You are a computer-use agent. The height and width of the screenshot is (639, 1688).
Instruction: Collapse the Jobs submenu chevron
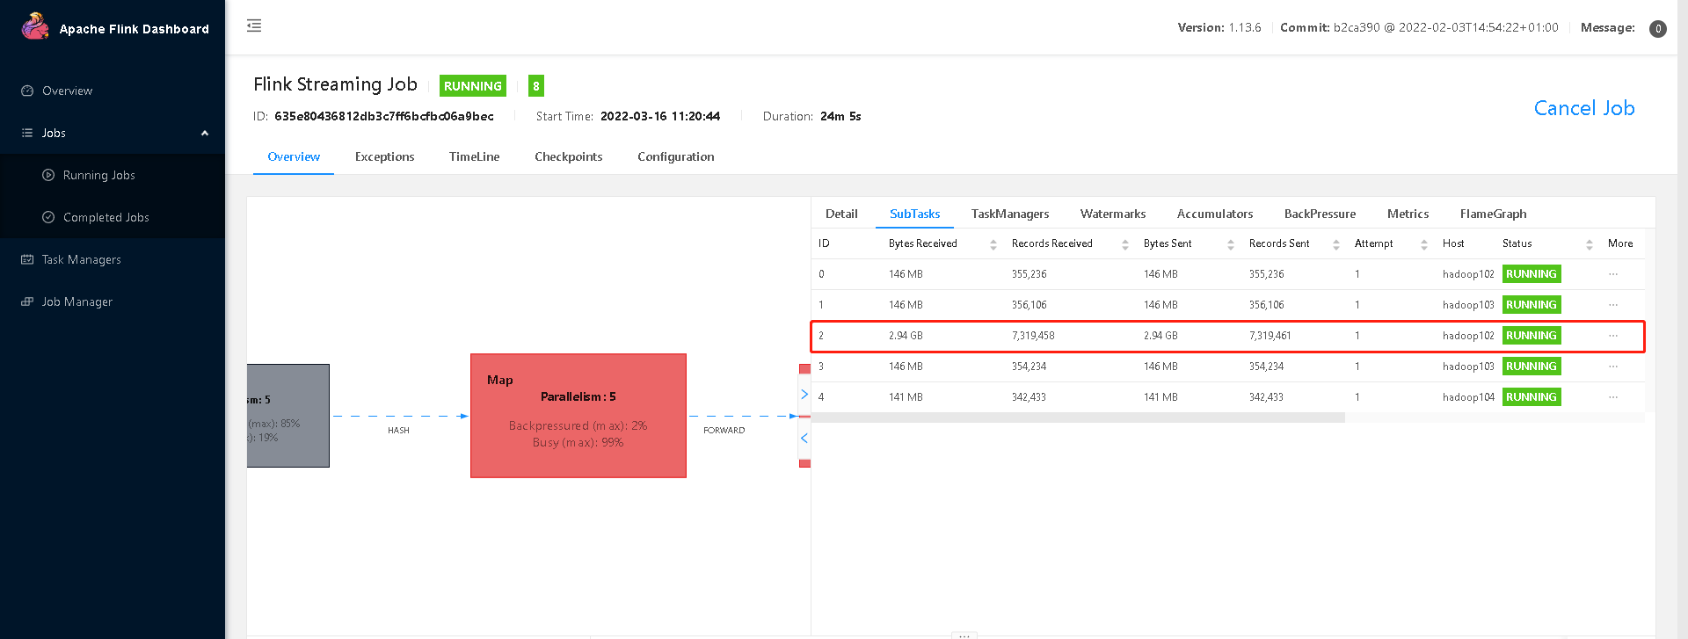[205, 133]
